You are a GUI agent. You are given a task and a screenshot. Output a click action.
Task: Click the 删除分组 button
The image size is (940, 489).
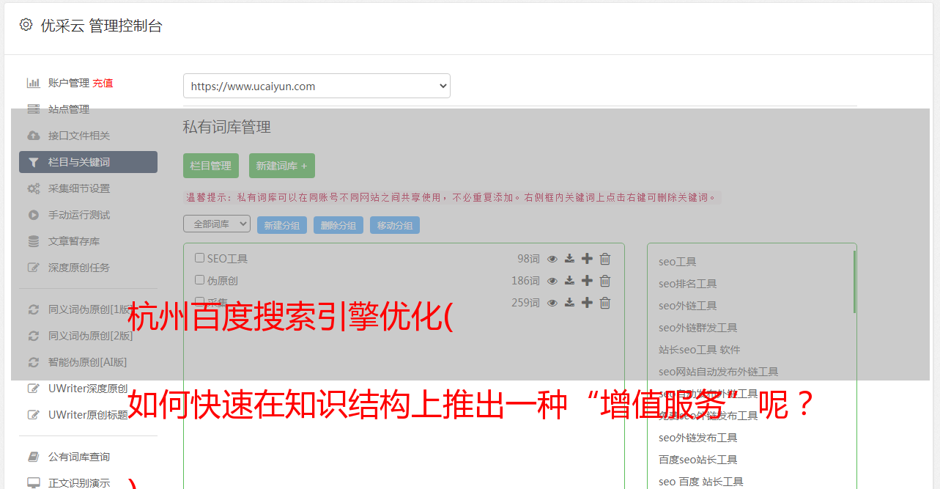[338, 225]
